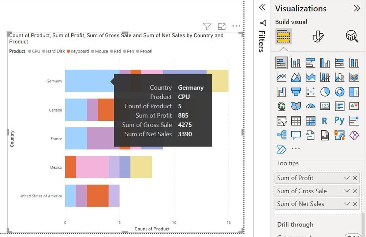Open the Sum of Profit field dropdown

(x=347, y=178)
